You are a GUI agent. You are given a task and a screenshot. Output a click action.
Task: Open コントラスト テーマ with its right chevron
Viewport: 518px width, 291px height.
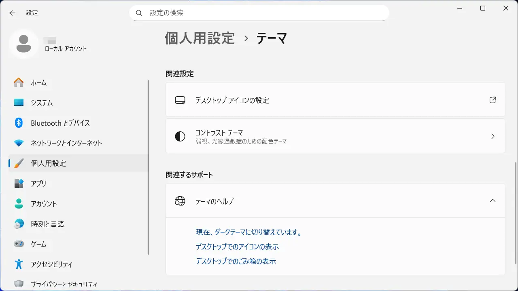click(493, 137)
